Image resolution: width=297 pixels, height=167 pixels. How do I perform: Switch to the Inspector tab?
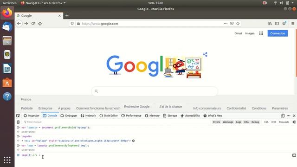(x=32, y=116)
